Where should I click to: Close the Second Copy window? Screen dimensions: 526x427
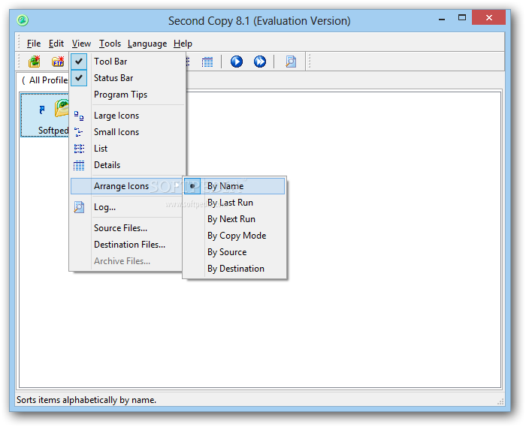488,18
